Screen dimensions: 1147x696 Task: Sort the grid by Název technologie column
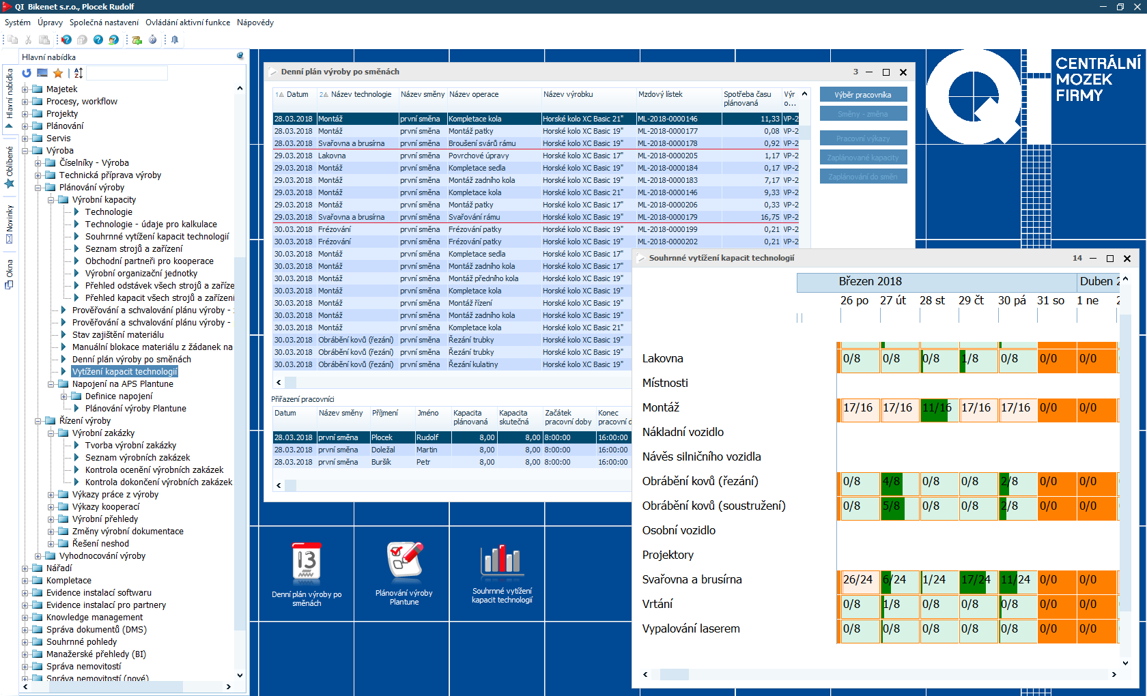coord(361,95)
